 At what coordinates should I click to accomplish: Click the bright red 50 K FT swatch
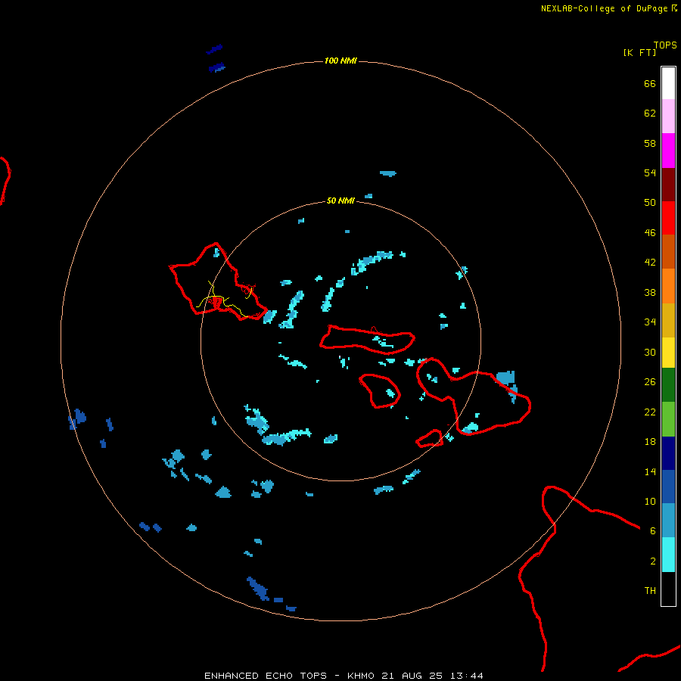(668, 218)
